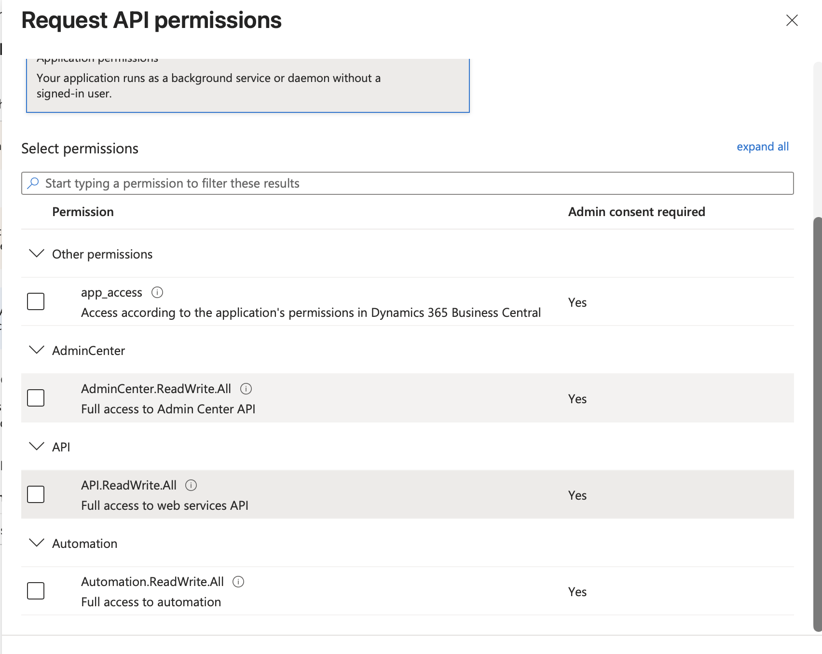The image size is (822, 654).
Task: Click the vertical scrollbar thumb
Action: click(817, 424)
